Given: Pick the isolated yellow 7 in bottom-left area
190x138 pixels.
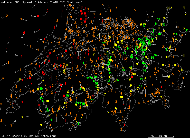Looking at the screenshot, I should (22, 117).
